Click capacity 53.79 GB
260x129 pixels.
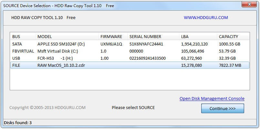point(227,51)
